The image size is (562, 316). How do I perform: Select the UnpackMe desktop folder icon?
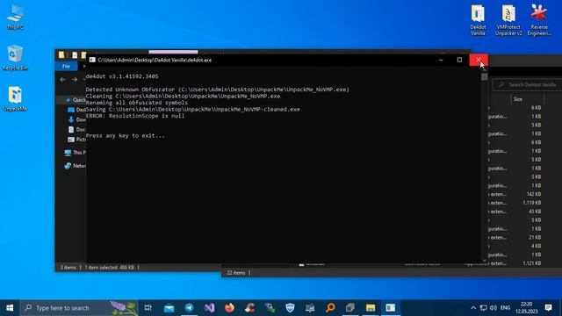pos(15,98)
